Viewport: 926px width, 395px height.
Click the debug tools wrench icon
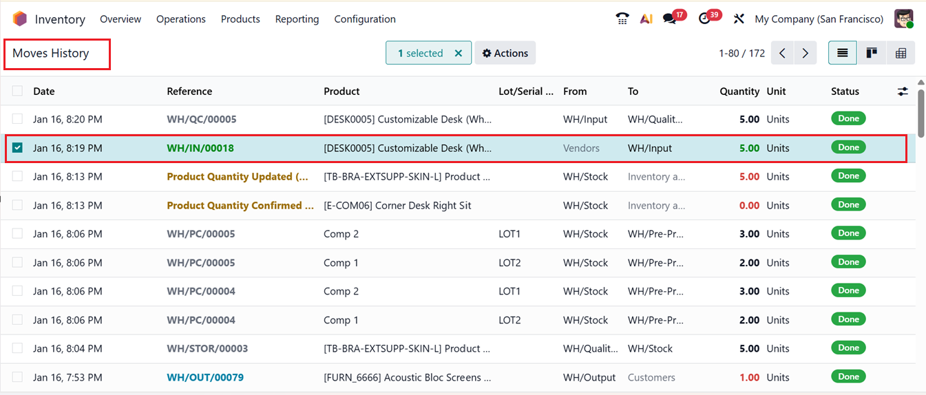click(x=739, y=19)
